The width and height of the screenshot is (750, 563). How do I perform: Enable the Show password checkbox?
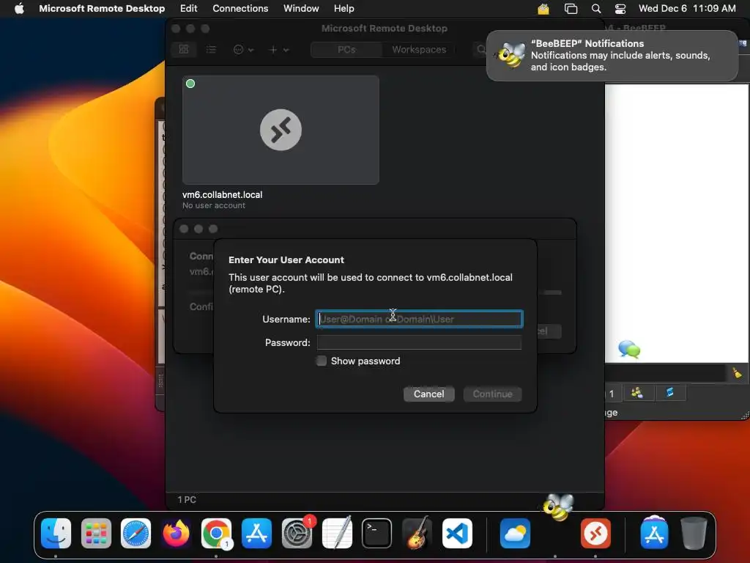322,361
